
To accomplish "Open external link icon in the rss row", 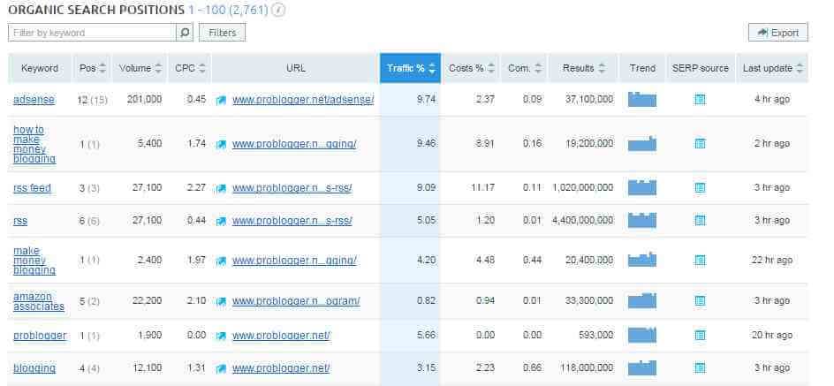I will click(221, 221).
